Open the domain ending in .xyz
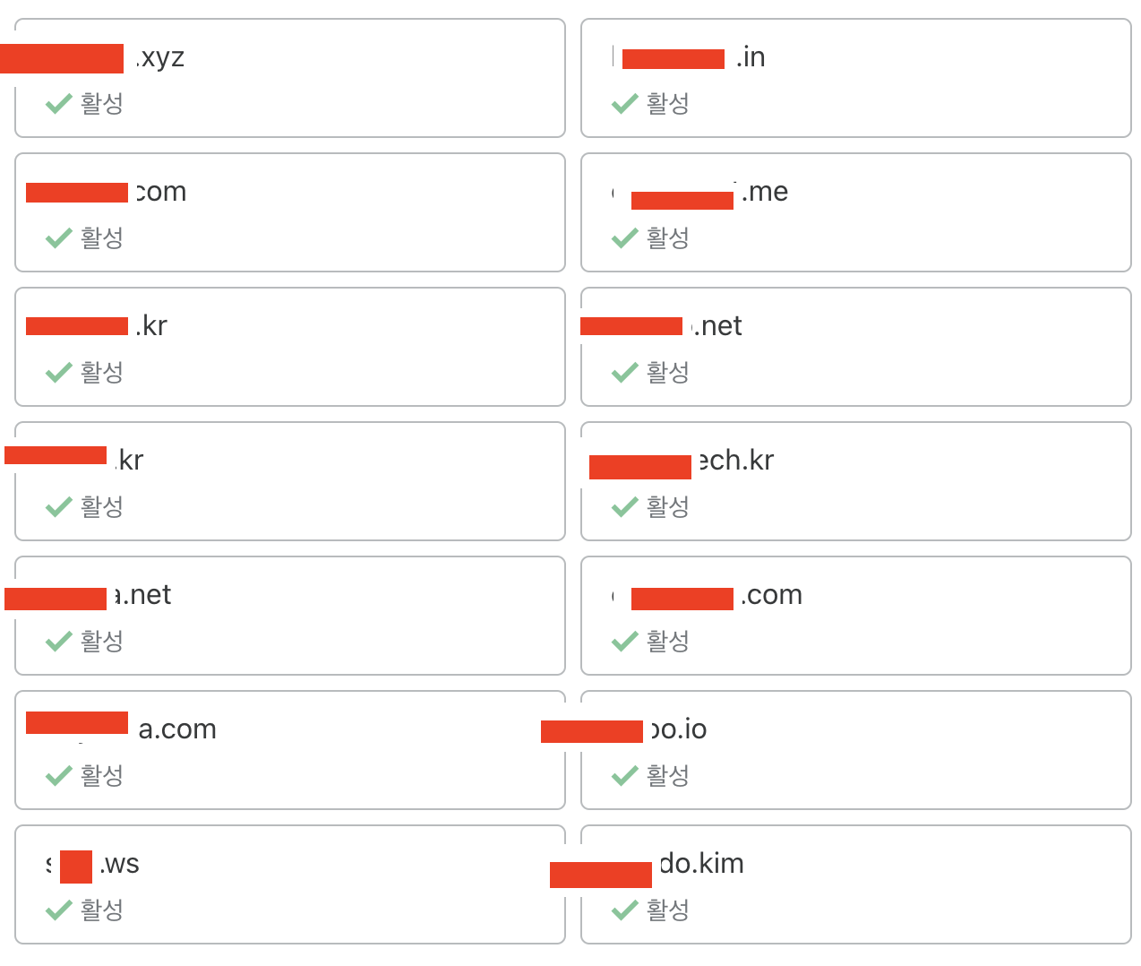 (161, 57)
